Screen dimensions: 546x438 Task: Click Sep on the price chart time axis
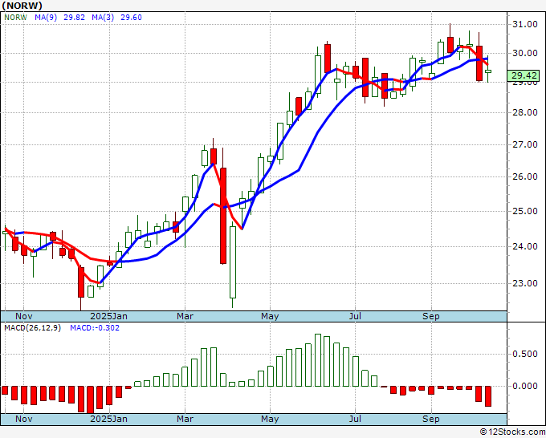click(431, 316)
